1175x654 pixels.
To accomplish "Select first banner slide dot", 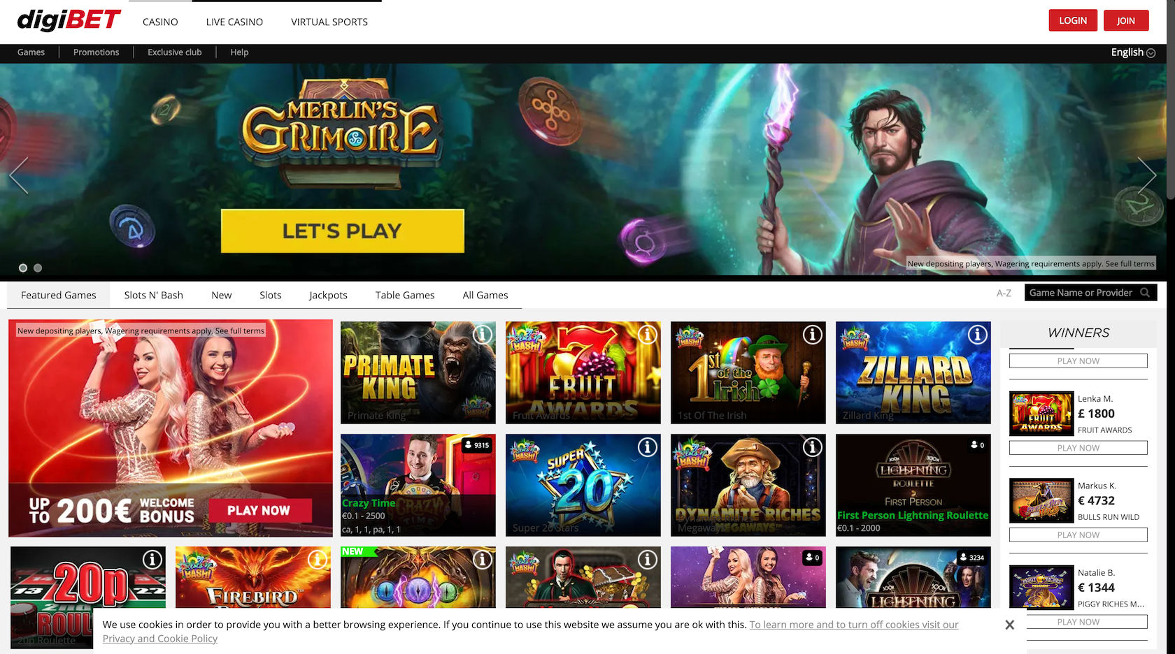I will (x=23, y=268).
